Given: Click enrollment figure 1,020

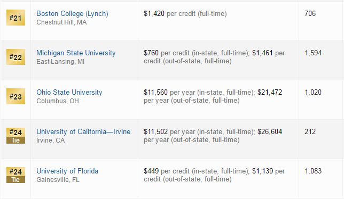Looking at the screenshot, I should pyautogui.click(x=313, y=92).
